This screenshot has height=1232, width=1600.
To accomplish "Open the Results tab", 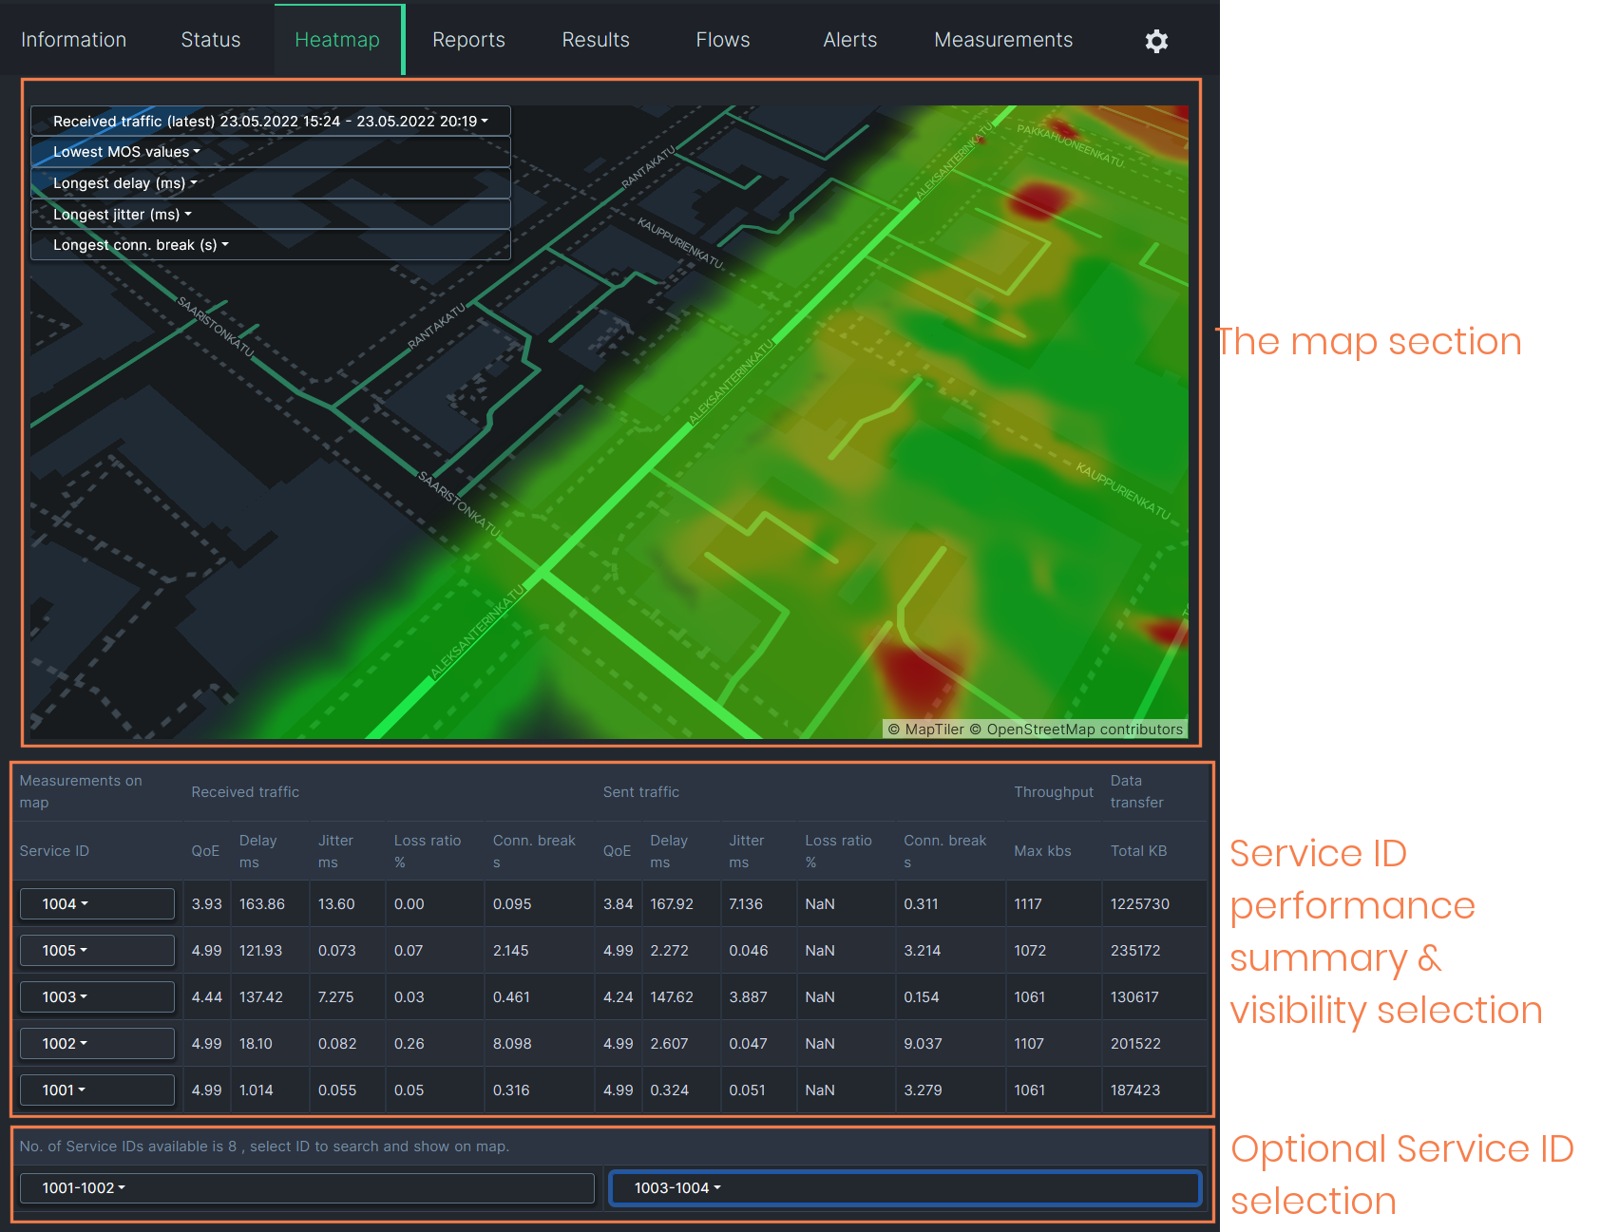I will (596, 40).
